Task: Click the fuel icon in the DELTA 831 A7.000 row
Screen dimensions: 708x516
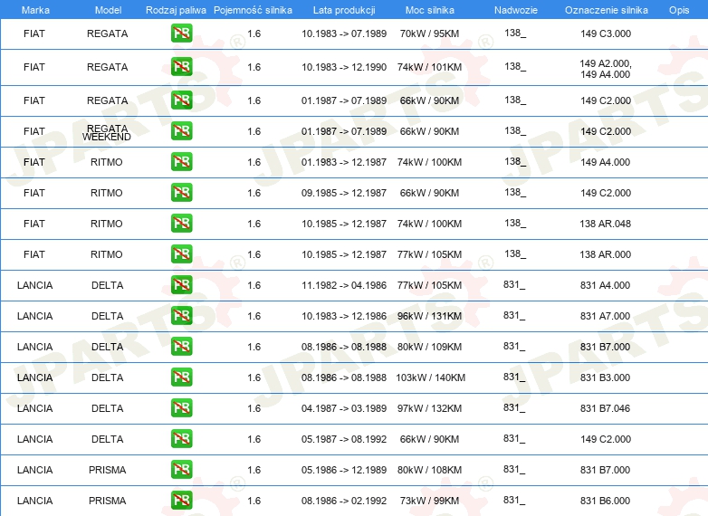Action: pyautogui.click(x=181, y=316)
